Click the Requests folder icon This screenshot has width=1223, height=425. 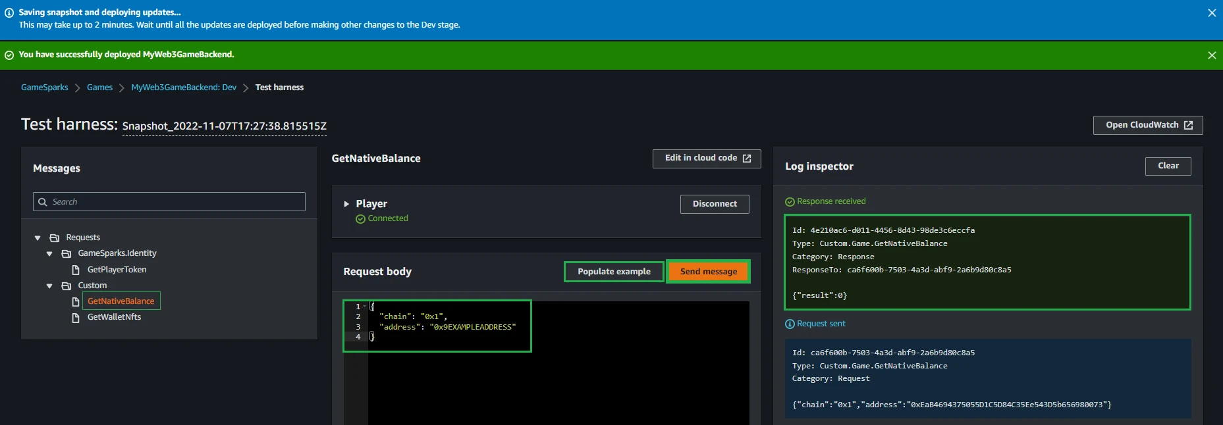pyautogui.click(x=55, y=238)
